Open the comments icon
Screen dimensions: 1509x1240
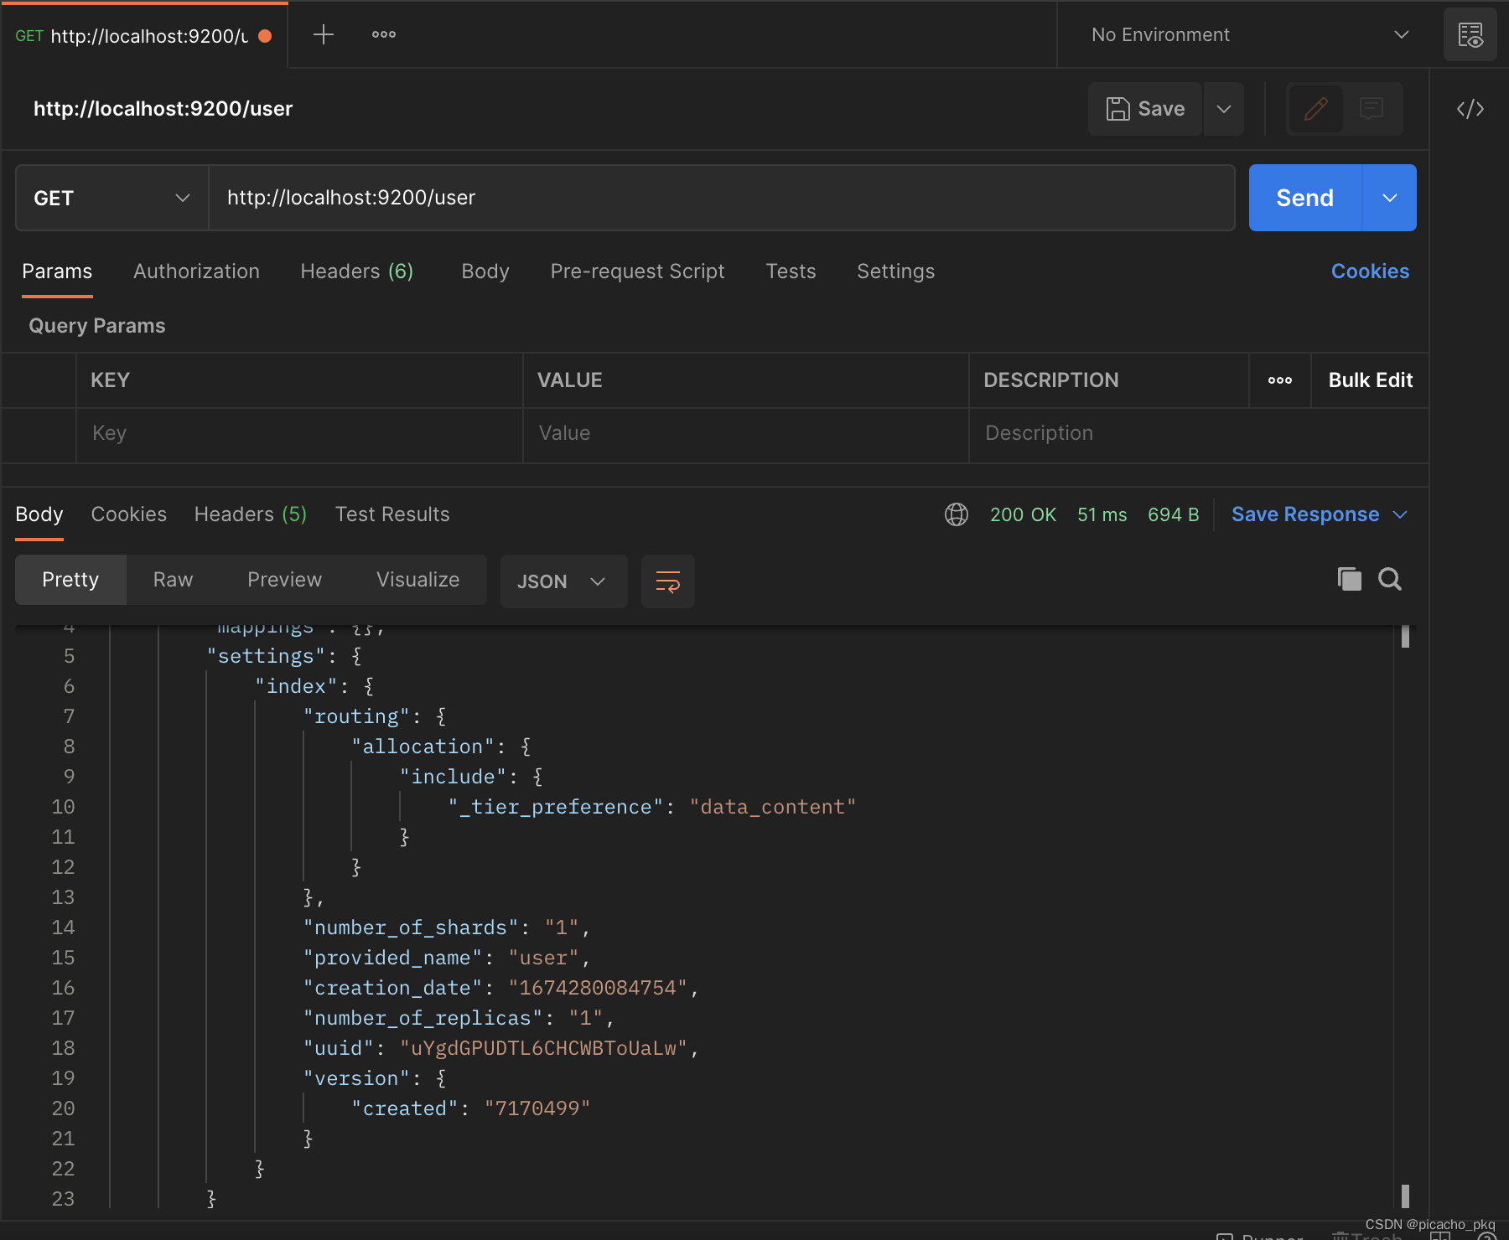point(1372,109)
